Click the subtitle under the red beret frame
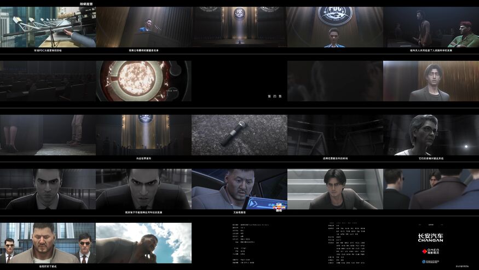 pos(431,50)
